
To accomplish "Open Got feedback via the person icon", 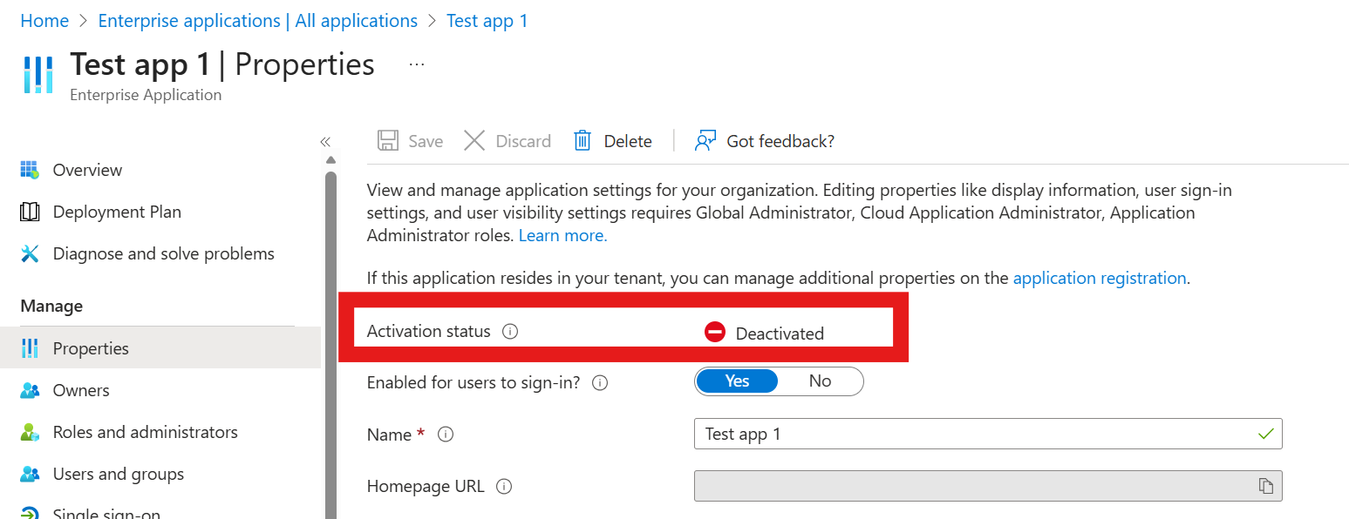I will pyautogui.click(x=706, y=140).
